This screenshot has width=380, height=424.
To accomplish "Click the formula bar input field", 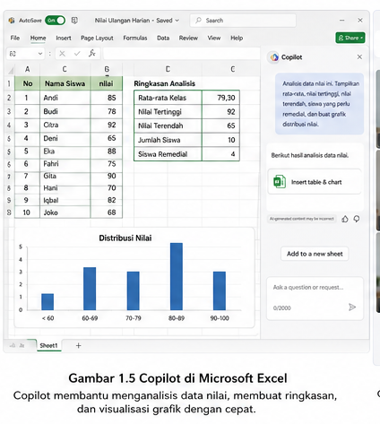I will click(181, 54).
